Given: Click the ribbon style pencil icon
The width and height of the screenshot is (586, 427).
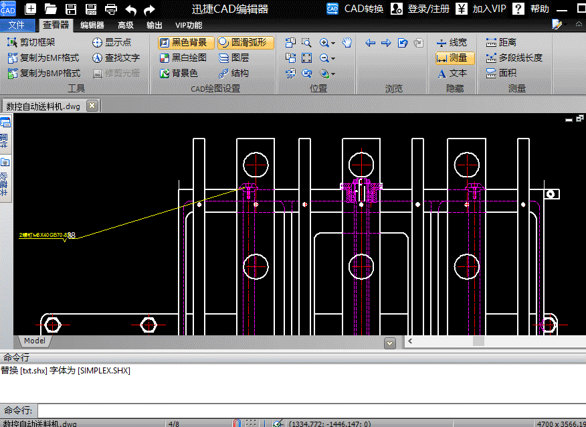Looking at the screenshot, I should pyautogui.click(x=557, y=25).
